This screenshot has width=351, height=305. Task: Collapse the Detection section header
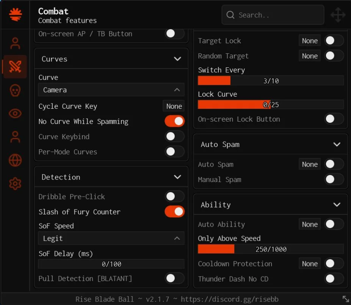point(111,177)
